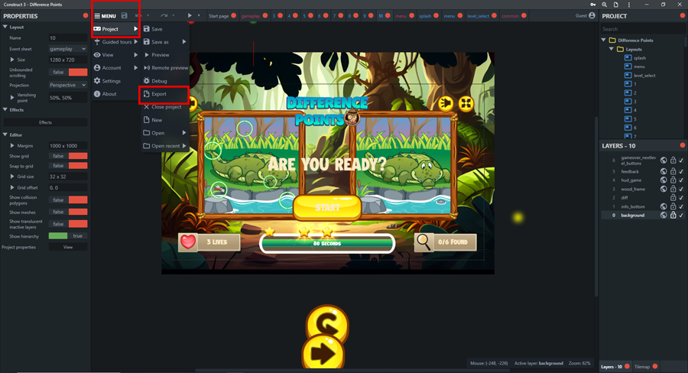
Task: Click the Project properties View button
Action: click(x=68, y=248)
